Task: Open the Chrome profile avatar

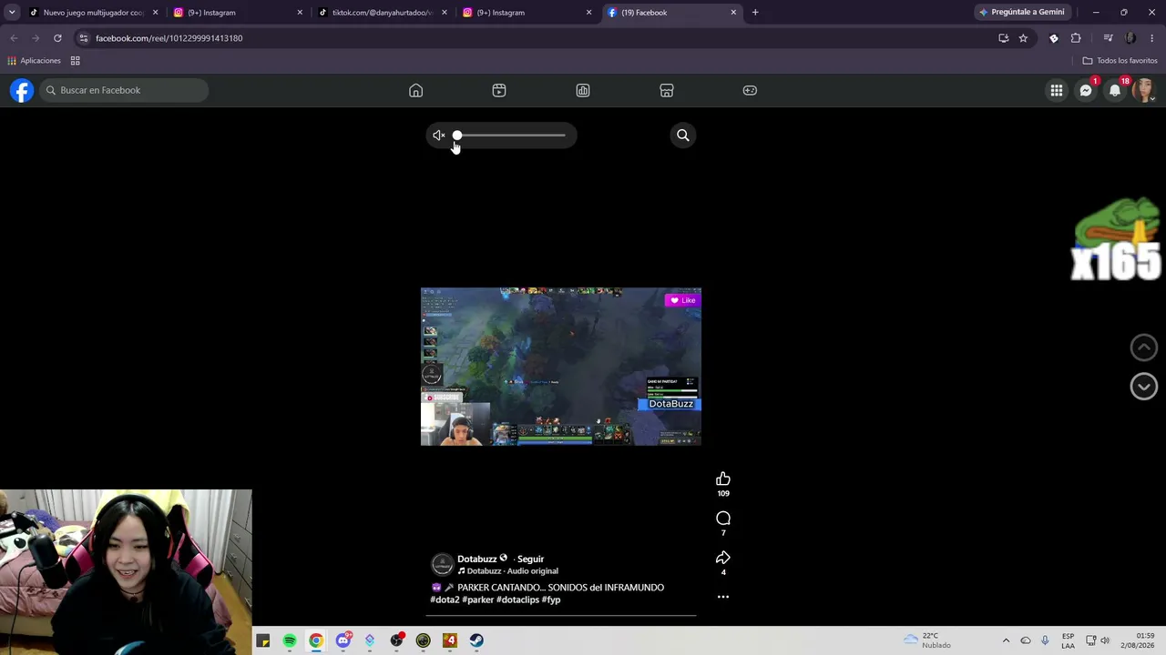Action: point(1130,38)
